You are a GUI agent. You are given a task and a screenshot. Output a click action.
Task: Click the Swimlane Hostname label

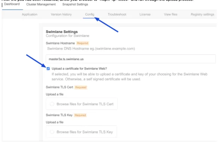point(60,43)
